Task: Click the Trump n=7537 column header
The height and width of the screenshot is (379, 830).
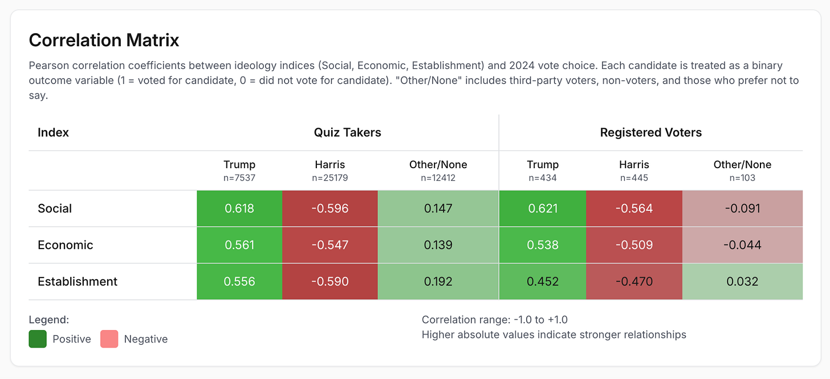Action: 239,170
